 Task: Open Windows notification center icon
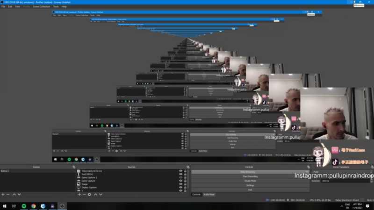[368, 206]
